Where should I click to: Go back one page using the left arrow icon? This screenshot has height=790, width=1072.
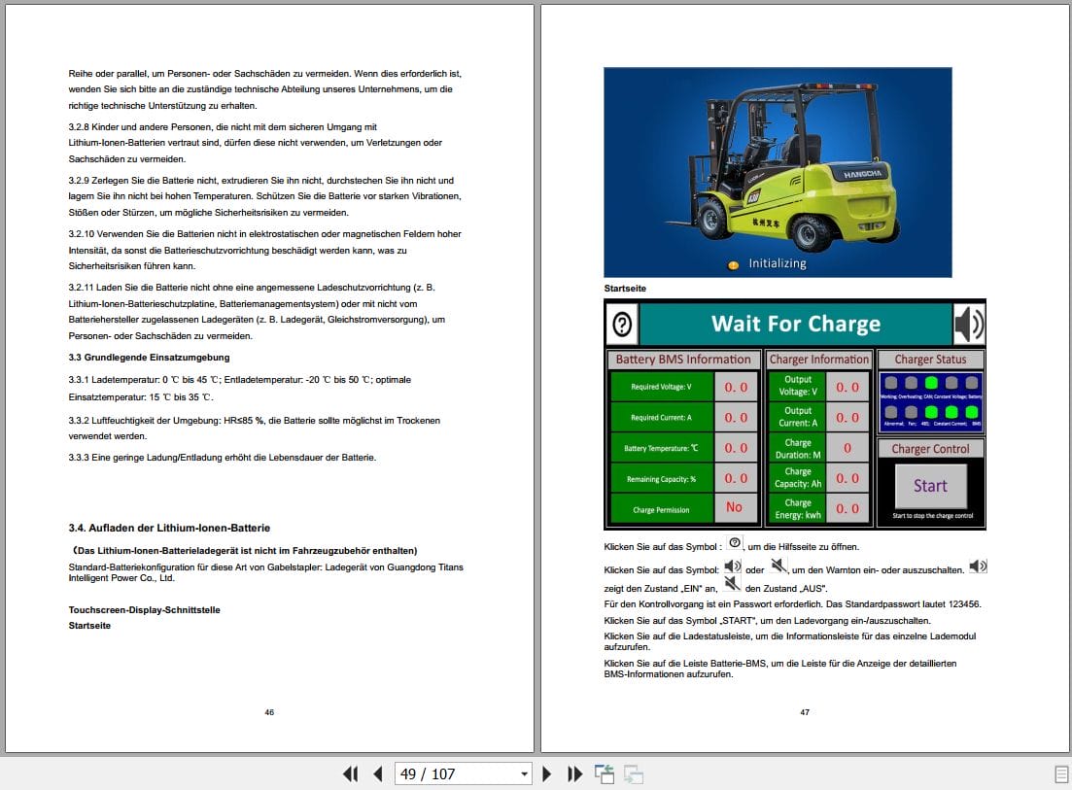pos(377,773)
